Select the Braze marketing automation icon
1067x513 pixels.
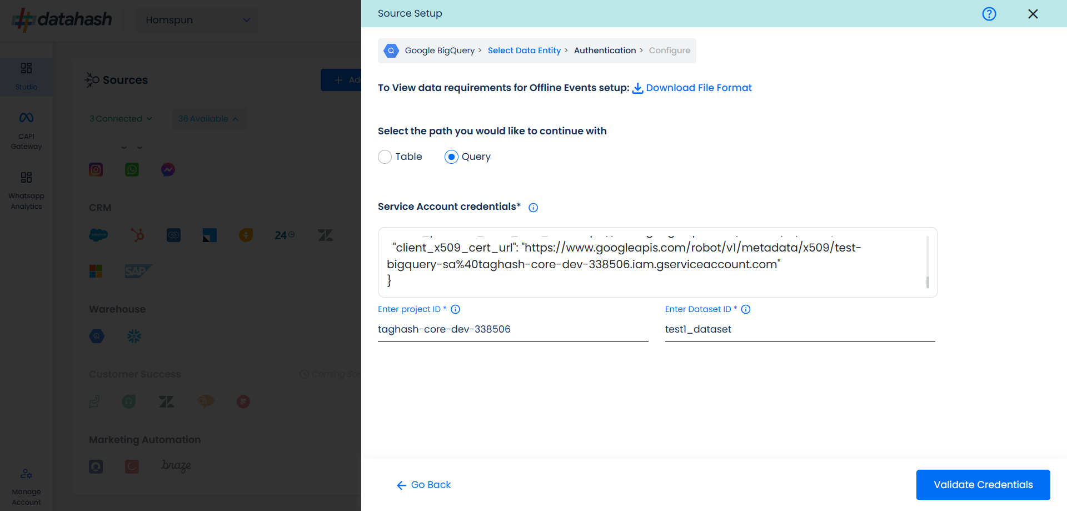point(176,466)
